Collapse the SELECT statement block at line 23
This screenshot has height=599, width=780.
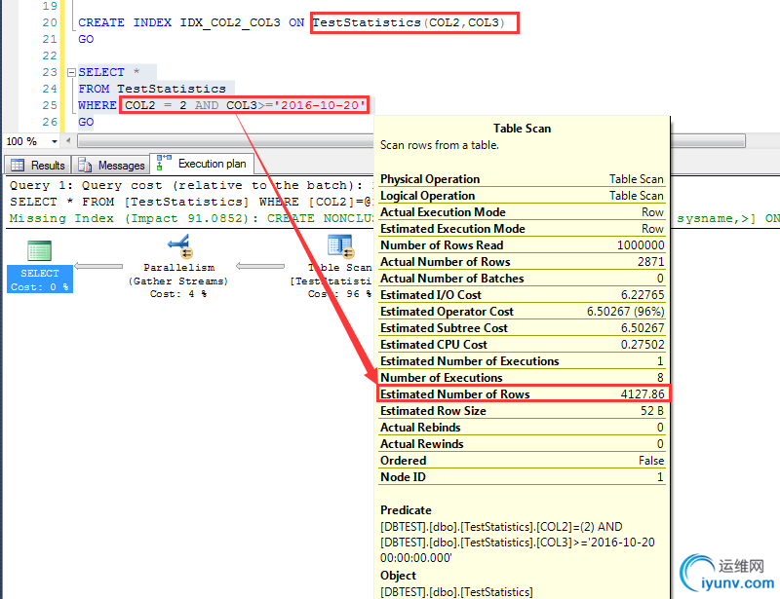tap(71, 73)
